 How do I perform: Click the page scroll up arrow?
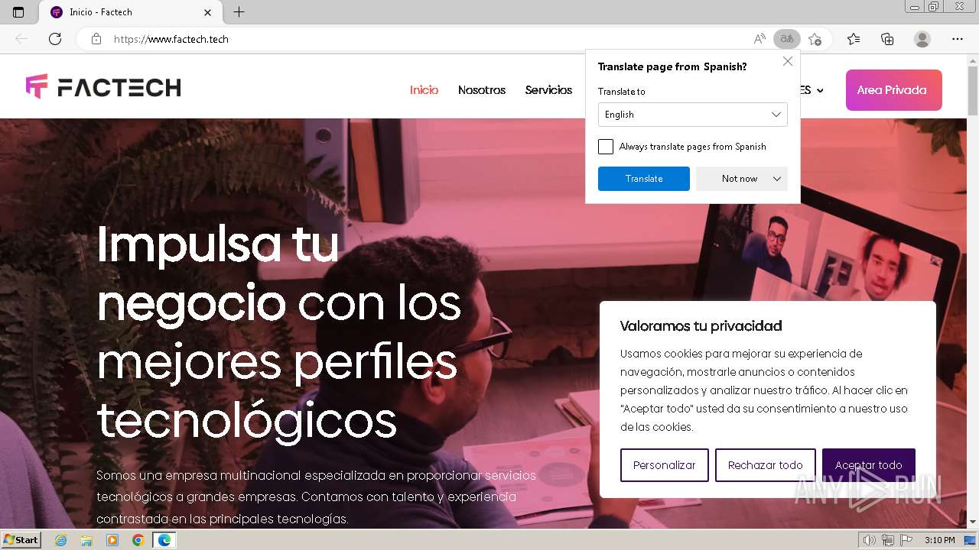pyautogui.click(x=972, y=60)
